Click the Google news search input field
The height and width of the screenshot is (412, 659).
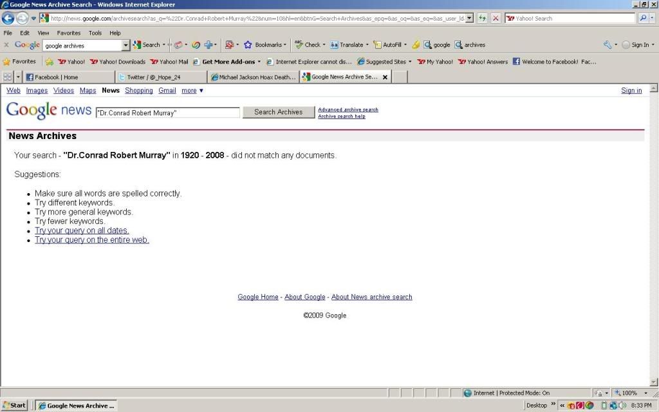pyautogui.click(x=168, y=113)
